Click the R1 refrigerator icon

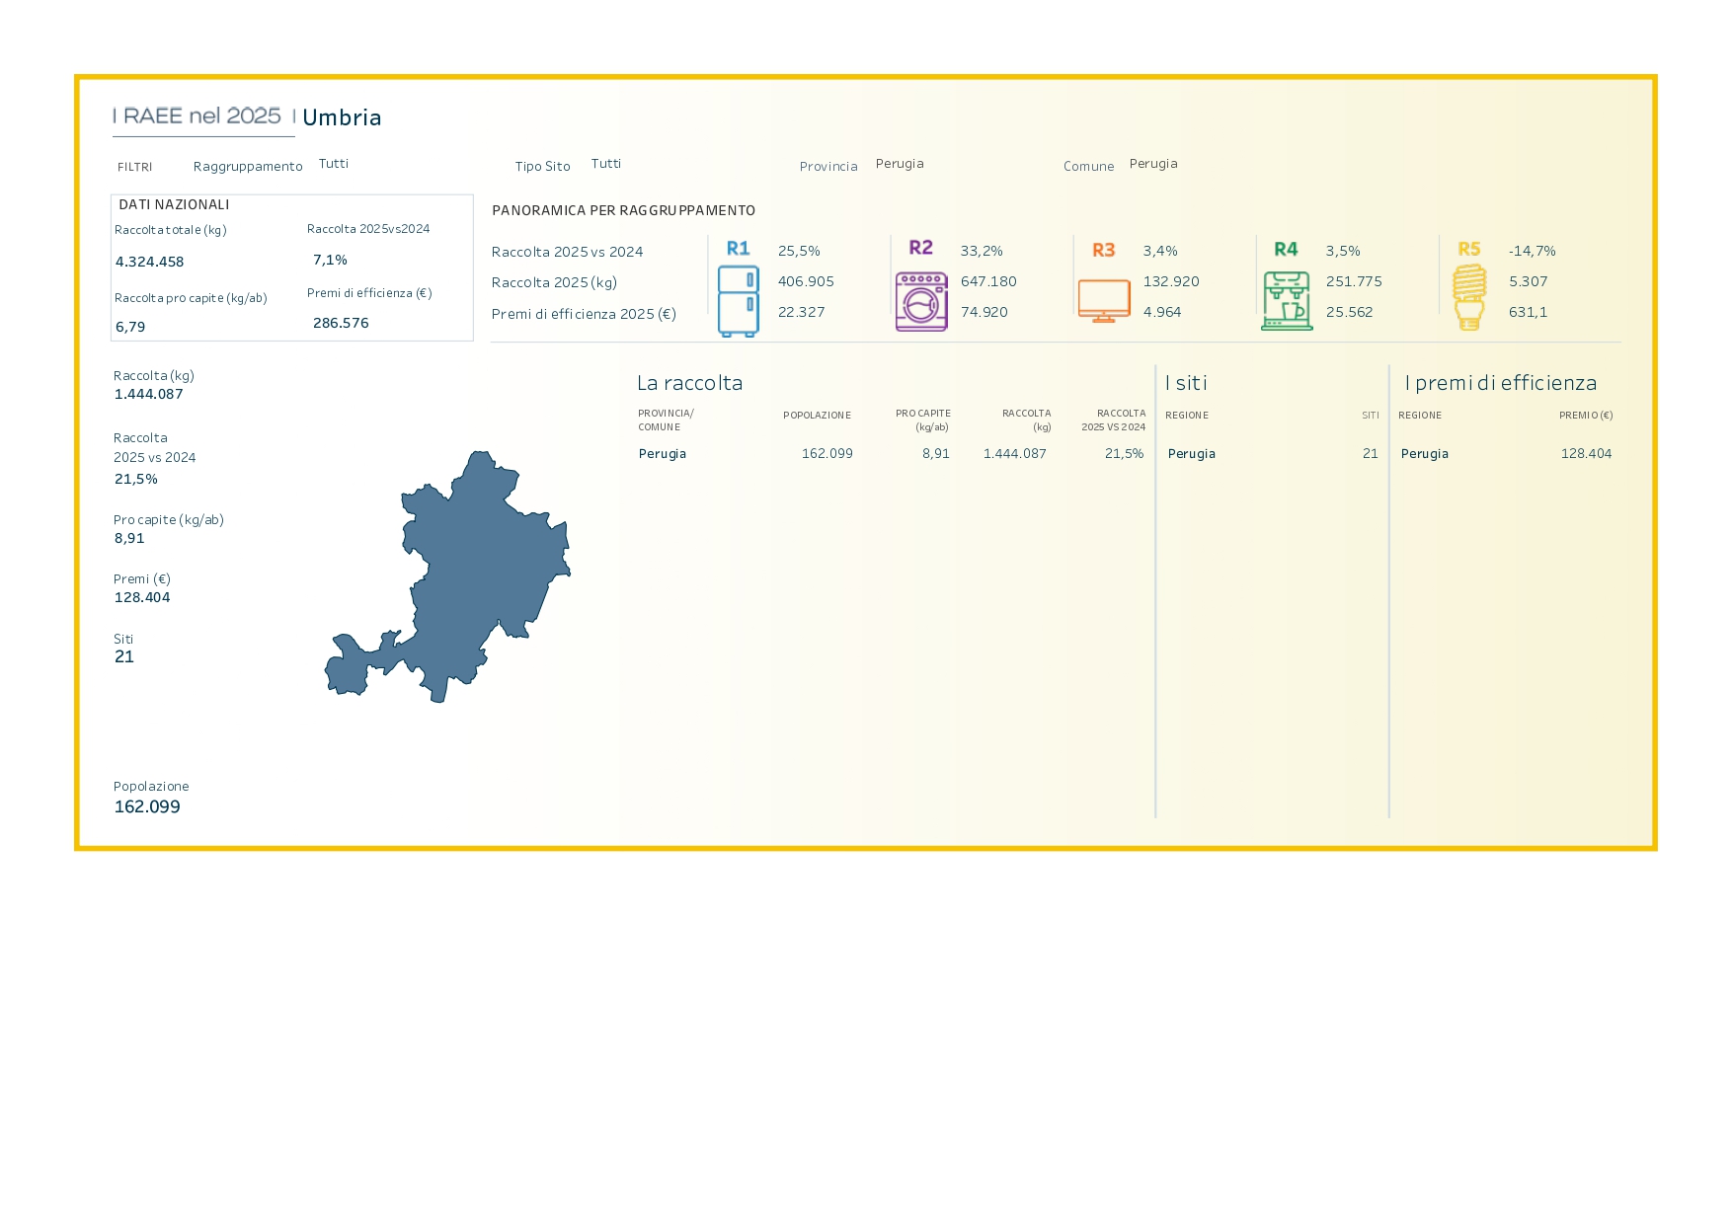738,301
